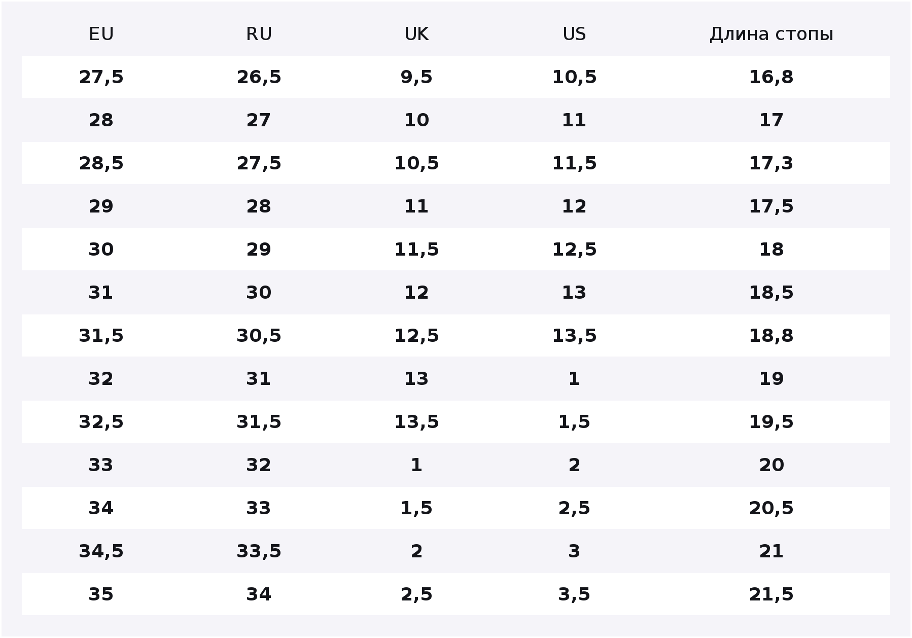The width and height of the screenshot is (912, 638).
Task: Select UK size 13,5 cell
Action: [416, 422]
